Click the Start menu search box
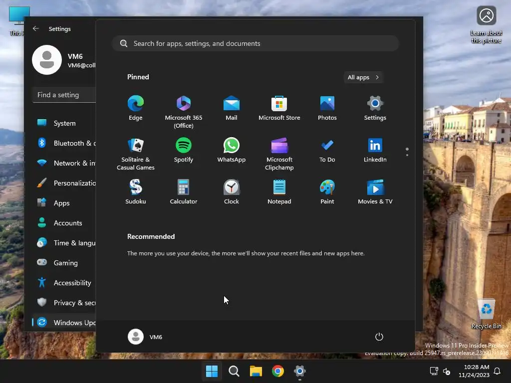Screen dimensions: 511x383 pos(255,43)
